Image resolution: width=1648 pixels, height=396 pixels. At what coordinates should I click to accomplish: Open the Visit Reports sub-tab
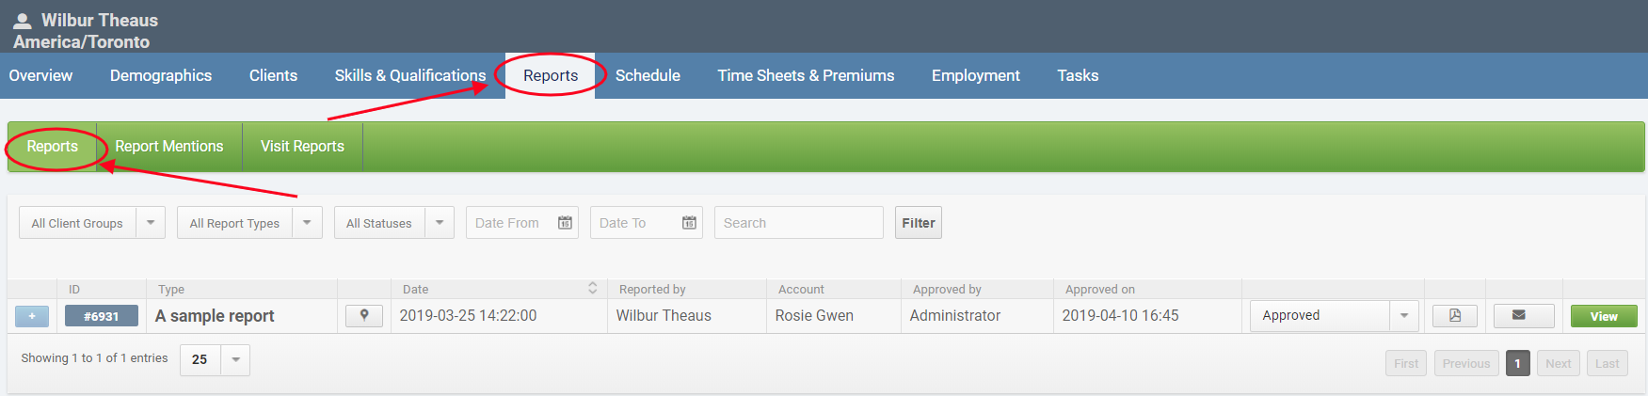(x=302, y=147)
